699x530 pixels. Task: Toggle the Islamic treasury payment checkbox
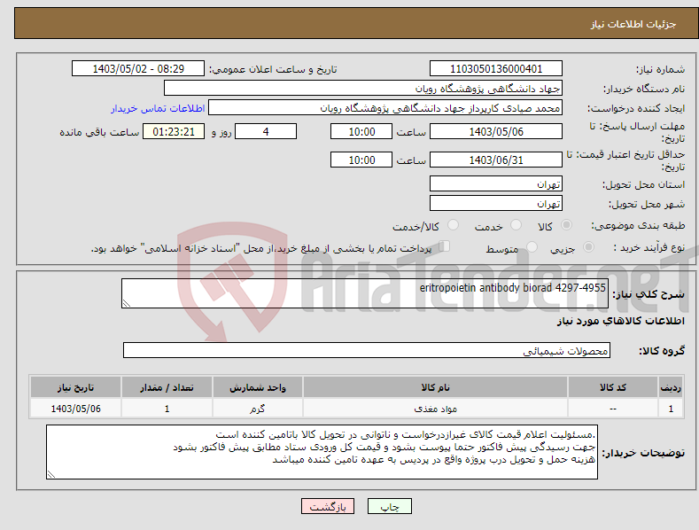(x=445, y=246)
